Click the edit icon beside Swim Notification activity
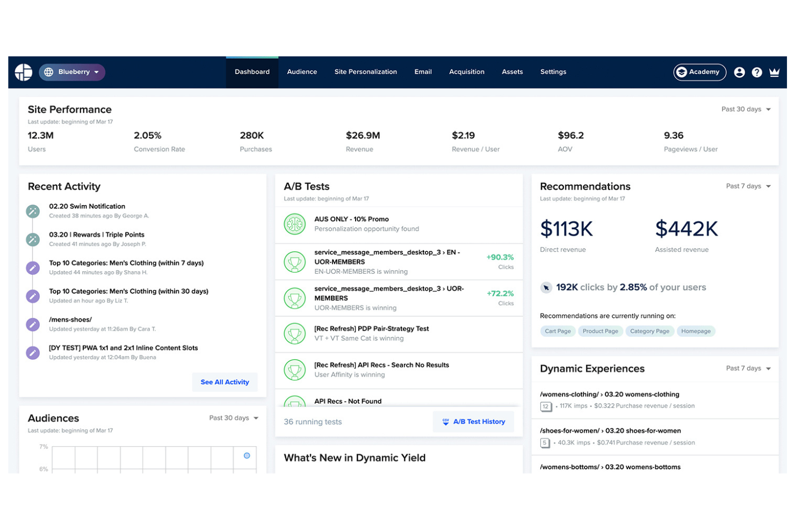Image resolution: width=795 pixels, height=530 pixels. (x=33, y=211)
